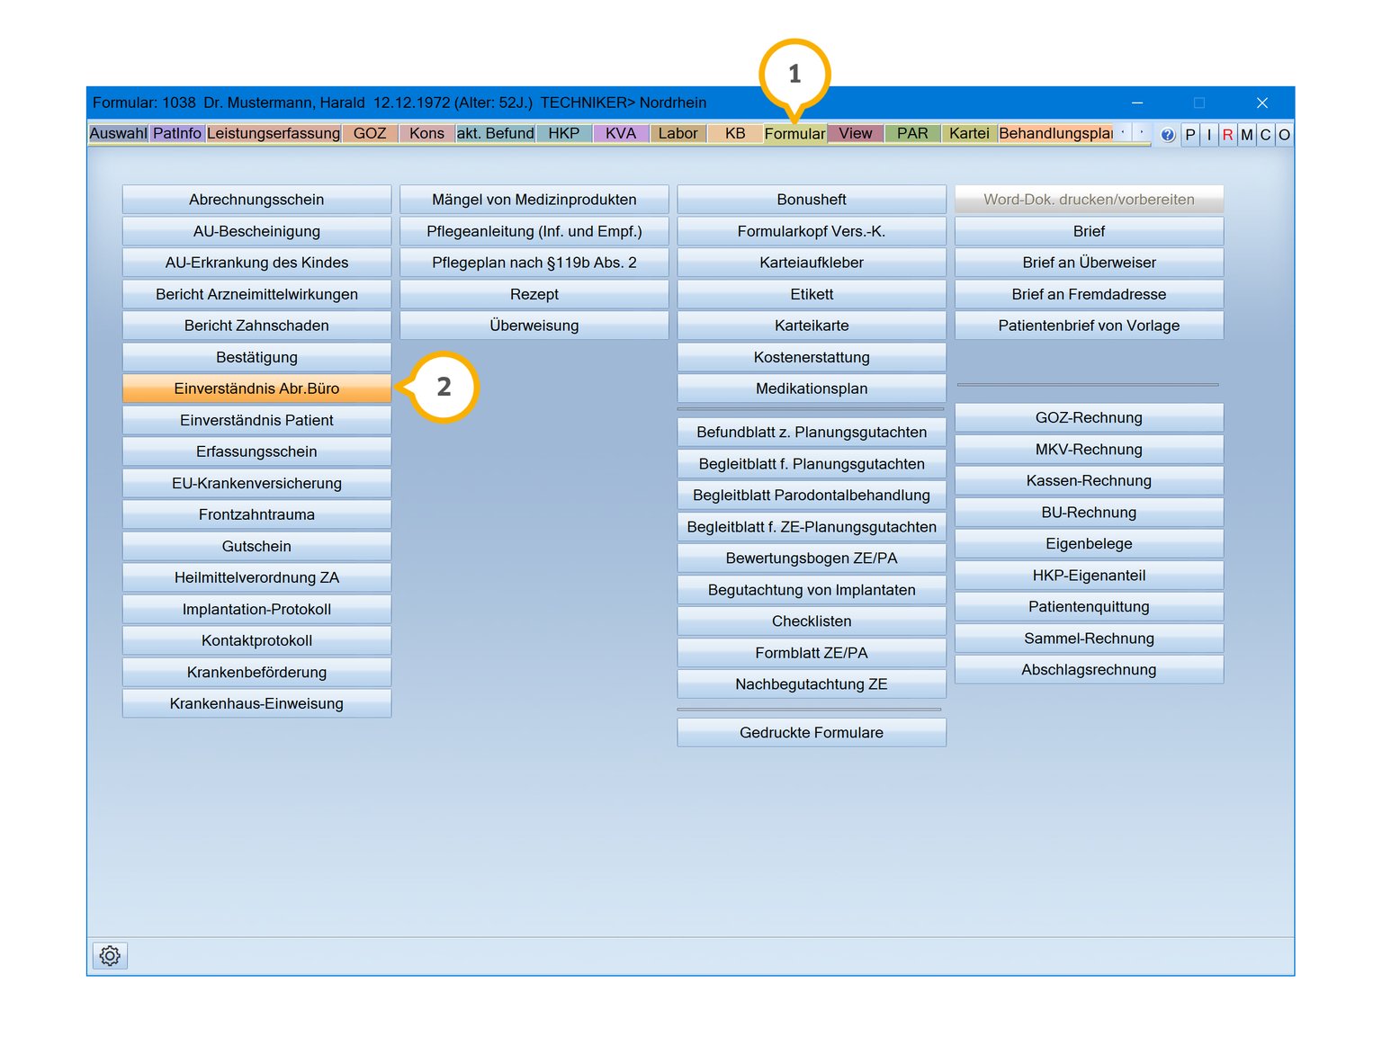Click the blue help question mark icon
This screenshot has width=1382, height=1063.
[1167, 135]
